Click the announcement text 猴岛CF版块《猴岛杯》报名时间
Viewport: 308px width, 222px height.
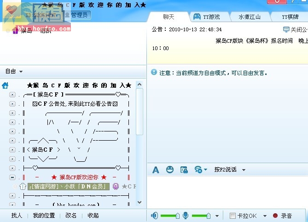tap(254, 41)
